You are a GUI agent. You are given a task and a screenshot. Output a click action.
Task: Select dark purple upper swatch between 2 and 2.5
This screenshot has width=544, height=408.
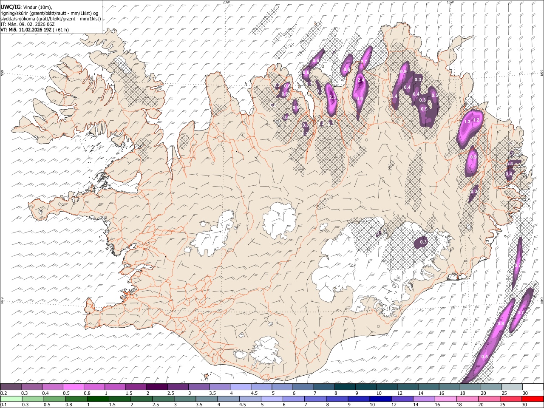pos(157,387)
